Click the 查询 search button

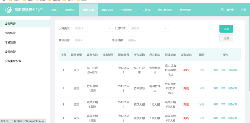(x=226, y=29)
